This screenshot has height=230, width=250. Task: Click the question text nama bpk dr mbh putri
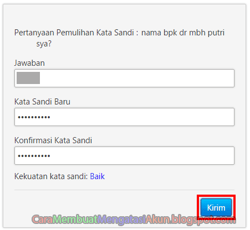(183, 33)
